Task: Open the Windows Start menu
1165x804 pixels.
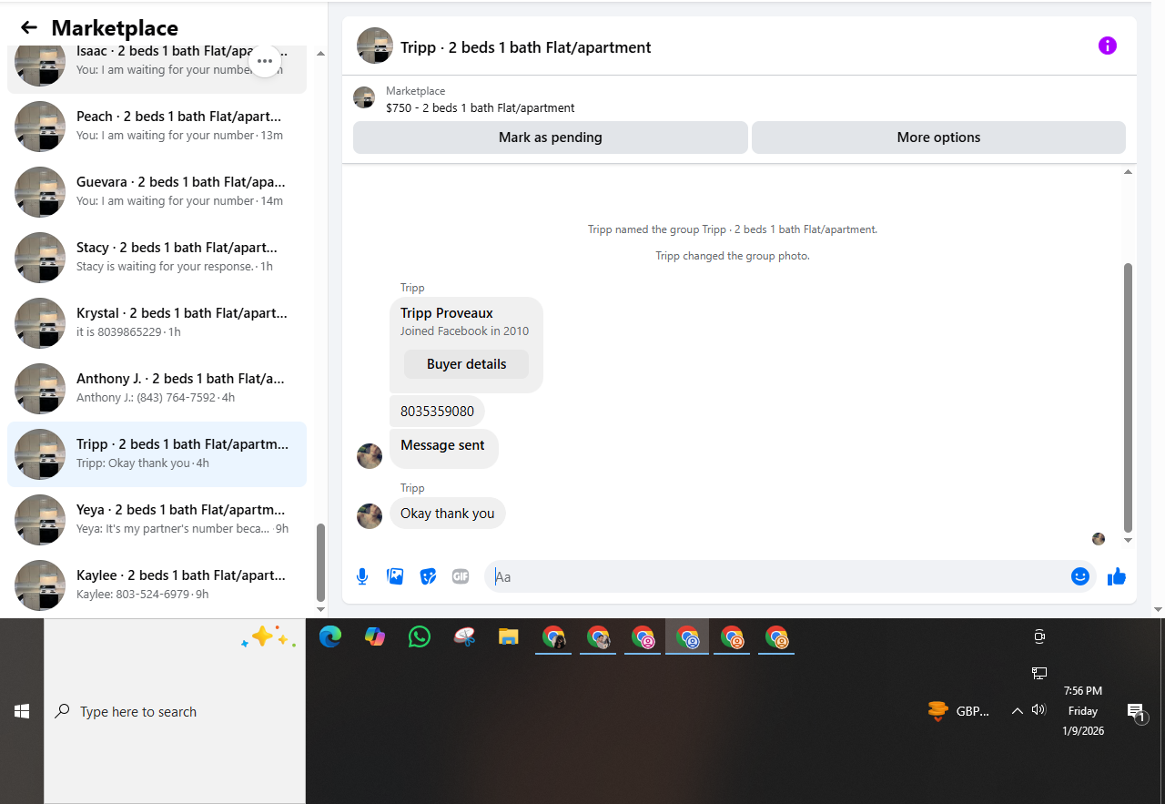Action: pyautogui.click(x=22, y=711)
